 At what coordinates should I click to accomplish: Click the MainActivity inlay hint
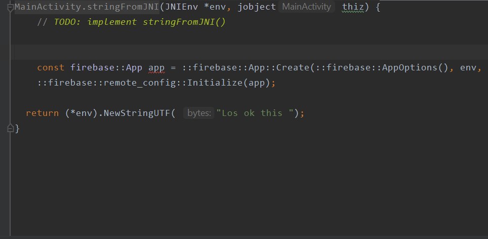(307, 7)
